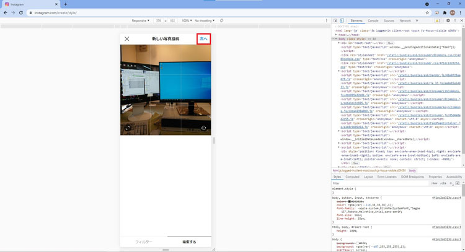Toggle the :hov element state button
The image size is (465, 252).
point(434,183)
